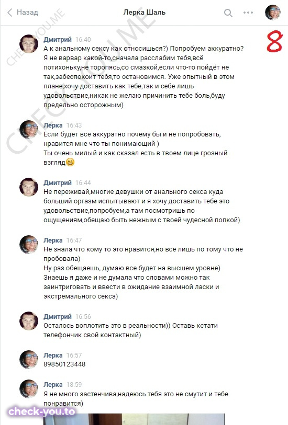Click the Лерка name at 18:59
Viewport: 288px width, 425px height.
[53, 384]
